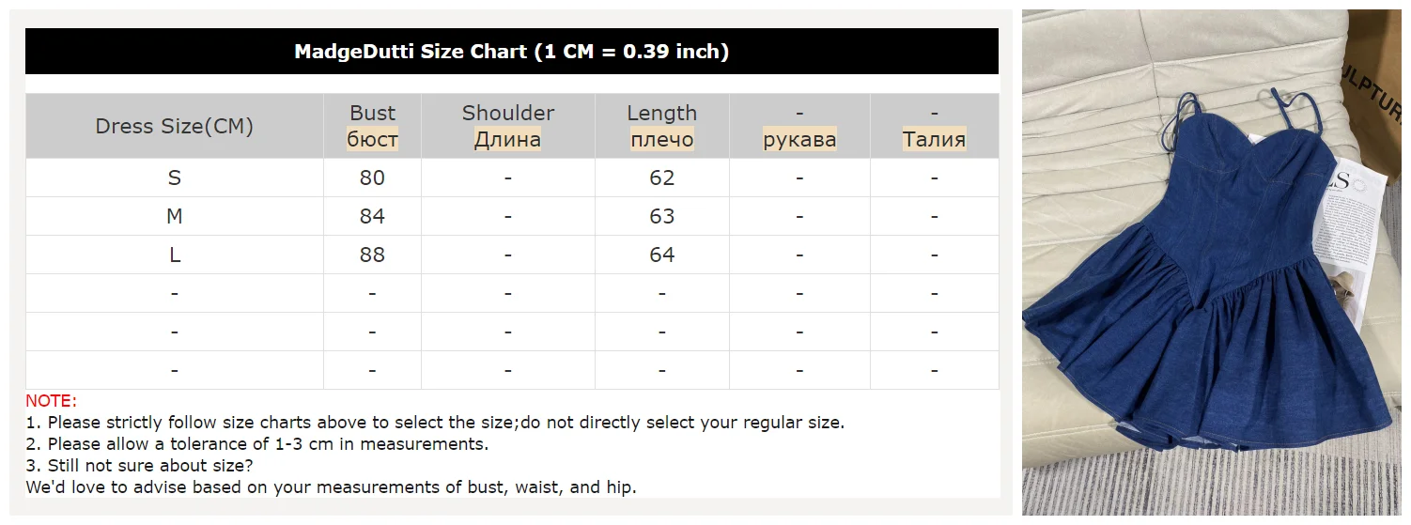The width and height of the screenshot is (1411, 525).
Task: Click the length value 64
Action: click(661, 255)
